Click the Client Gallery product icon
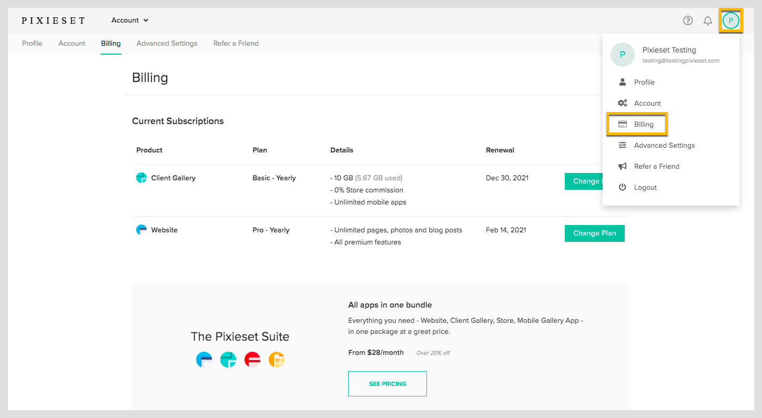The height and width of the screenshot is (418, 762). tap(141, 178)
